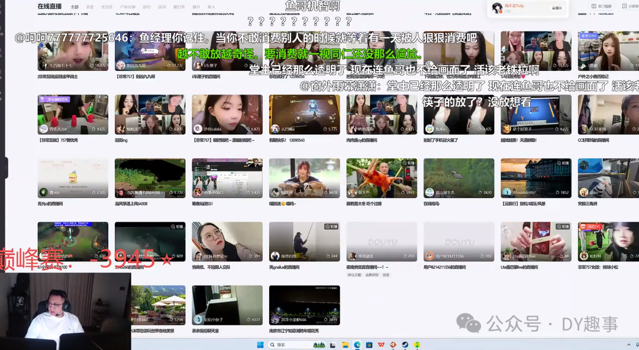The height and width of the screenshot is (350, 639).
Task: Switch to Microsoft Edge in the taskbar
Action: 357,345
